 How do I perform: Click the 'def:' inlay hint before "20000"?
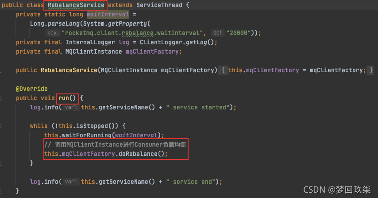coord(217,33)
